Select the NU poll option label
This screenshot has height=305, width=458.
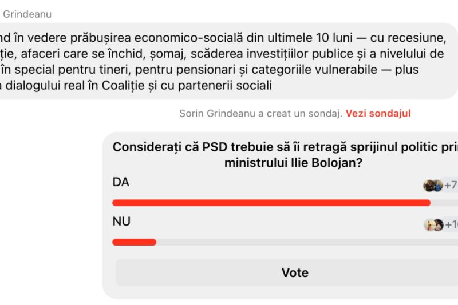[x=121, y=222]
